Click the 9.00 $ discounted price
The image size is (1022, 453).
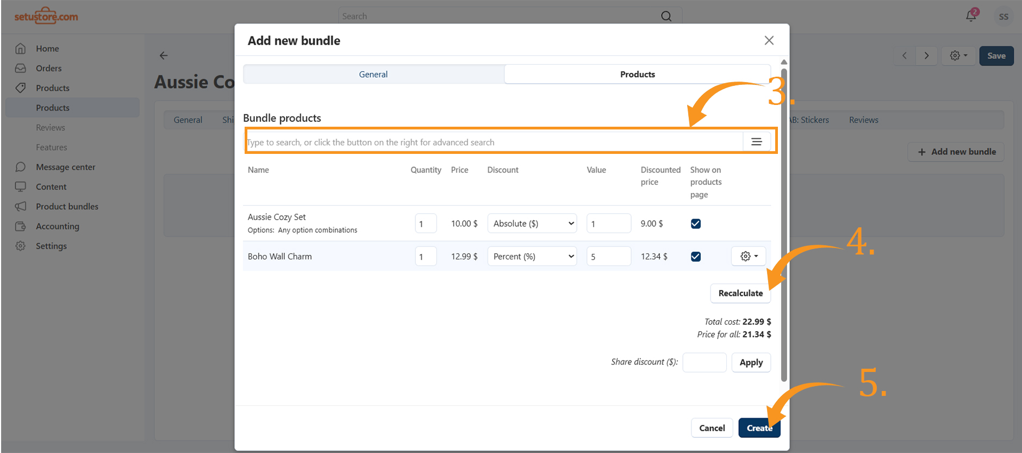tap(652, 224)
